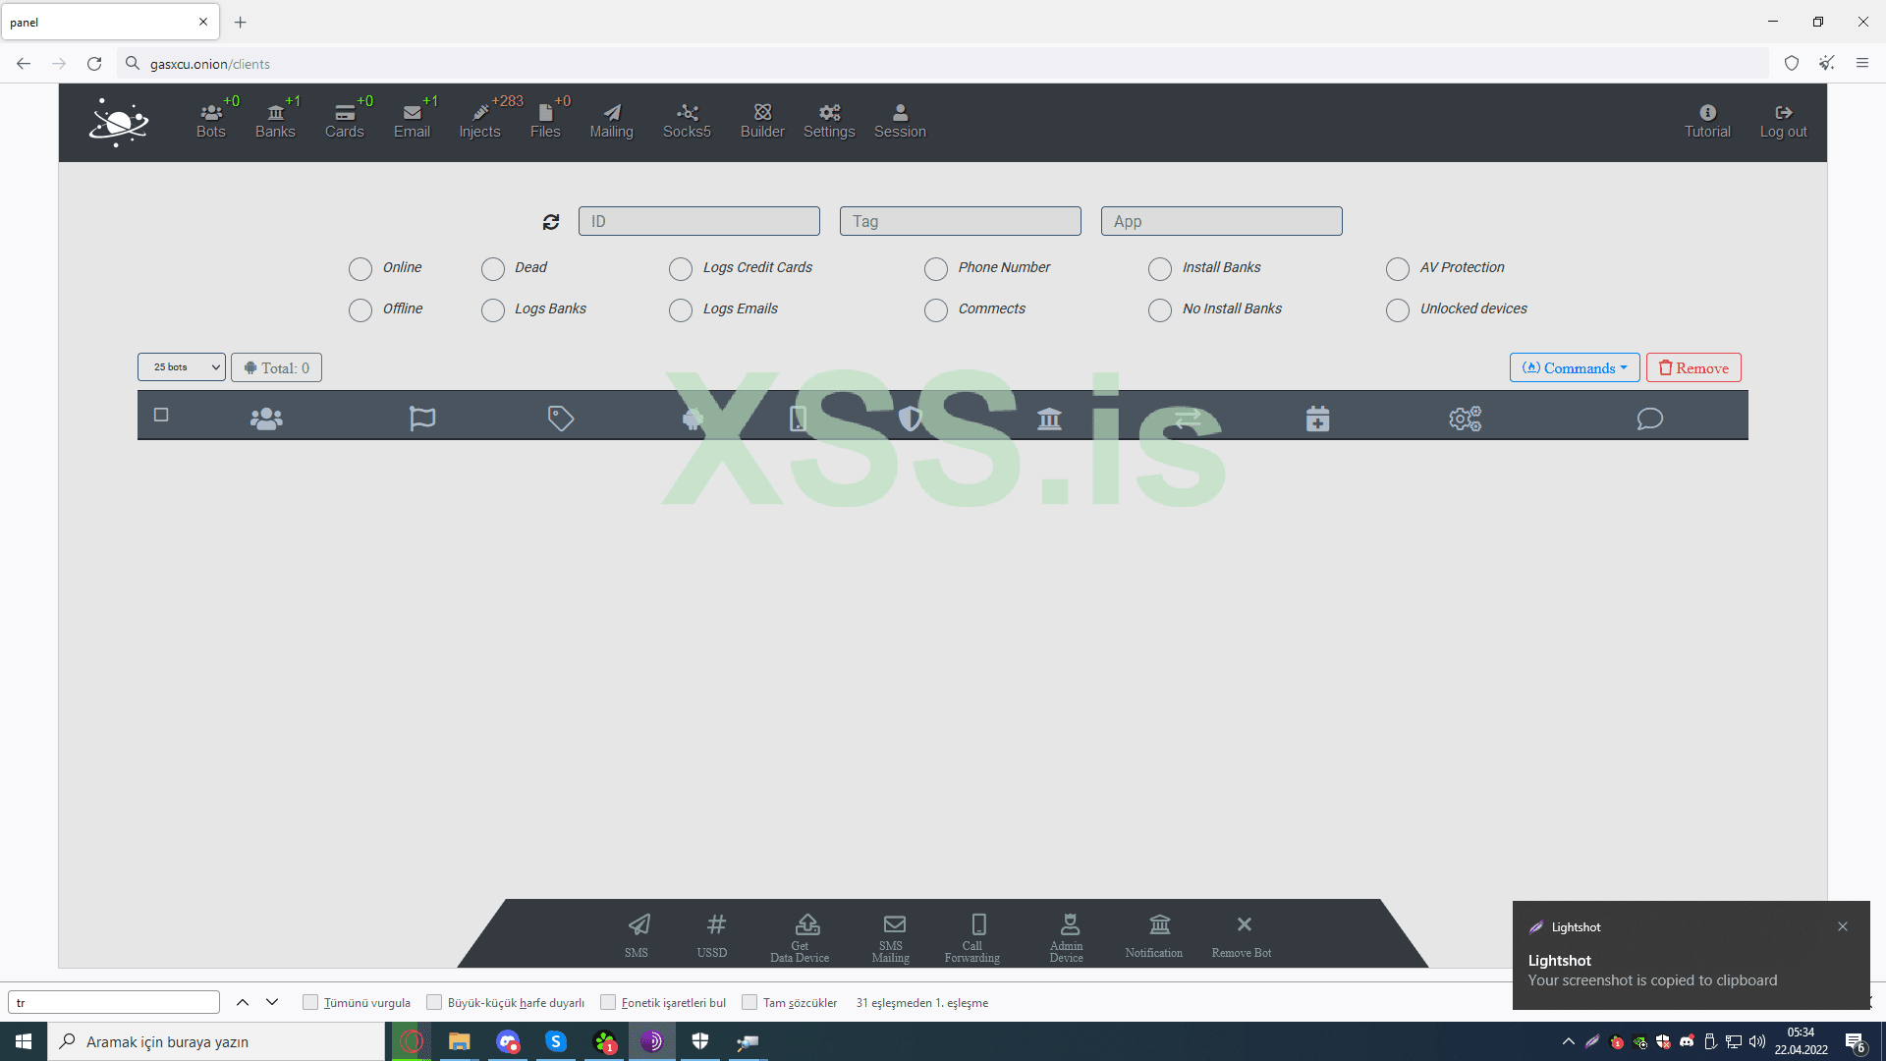
Task: Click the USSD hash icon
Action: tap(715, 925)
